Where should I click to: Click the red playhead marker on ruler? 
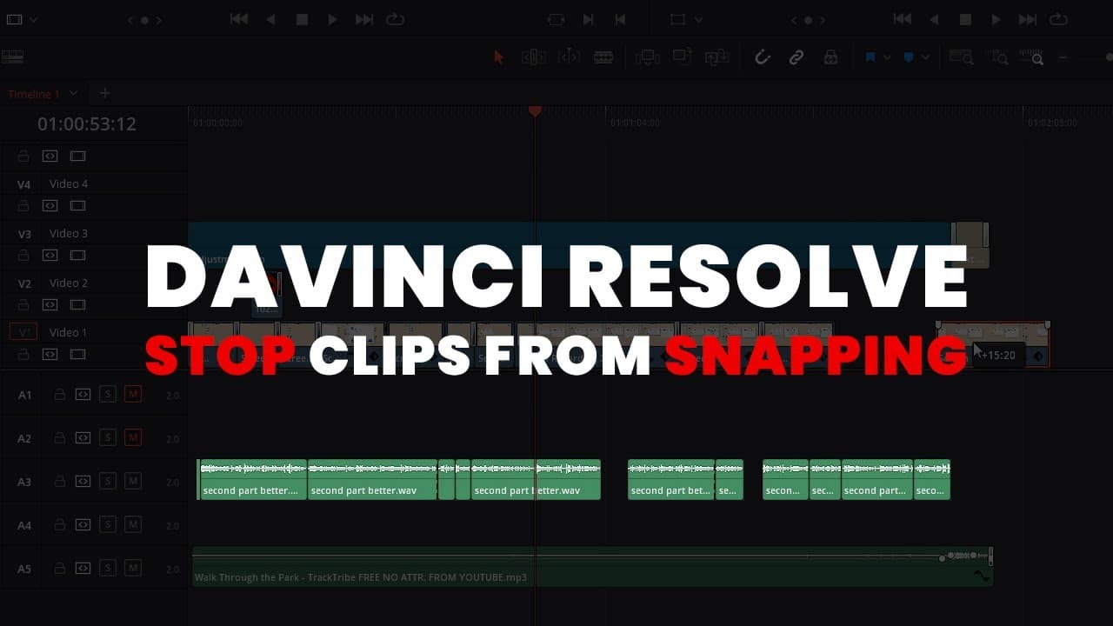click(x=535, y=111)
